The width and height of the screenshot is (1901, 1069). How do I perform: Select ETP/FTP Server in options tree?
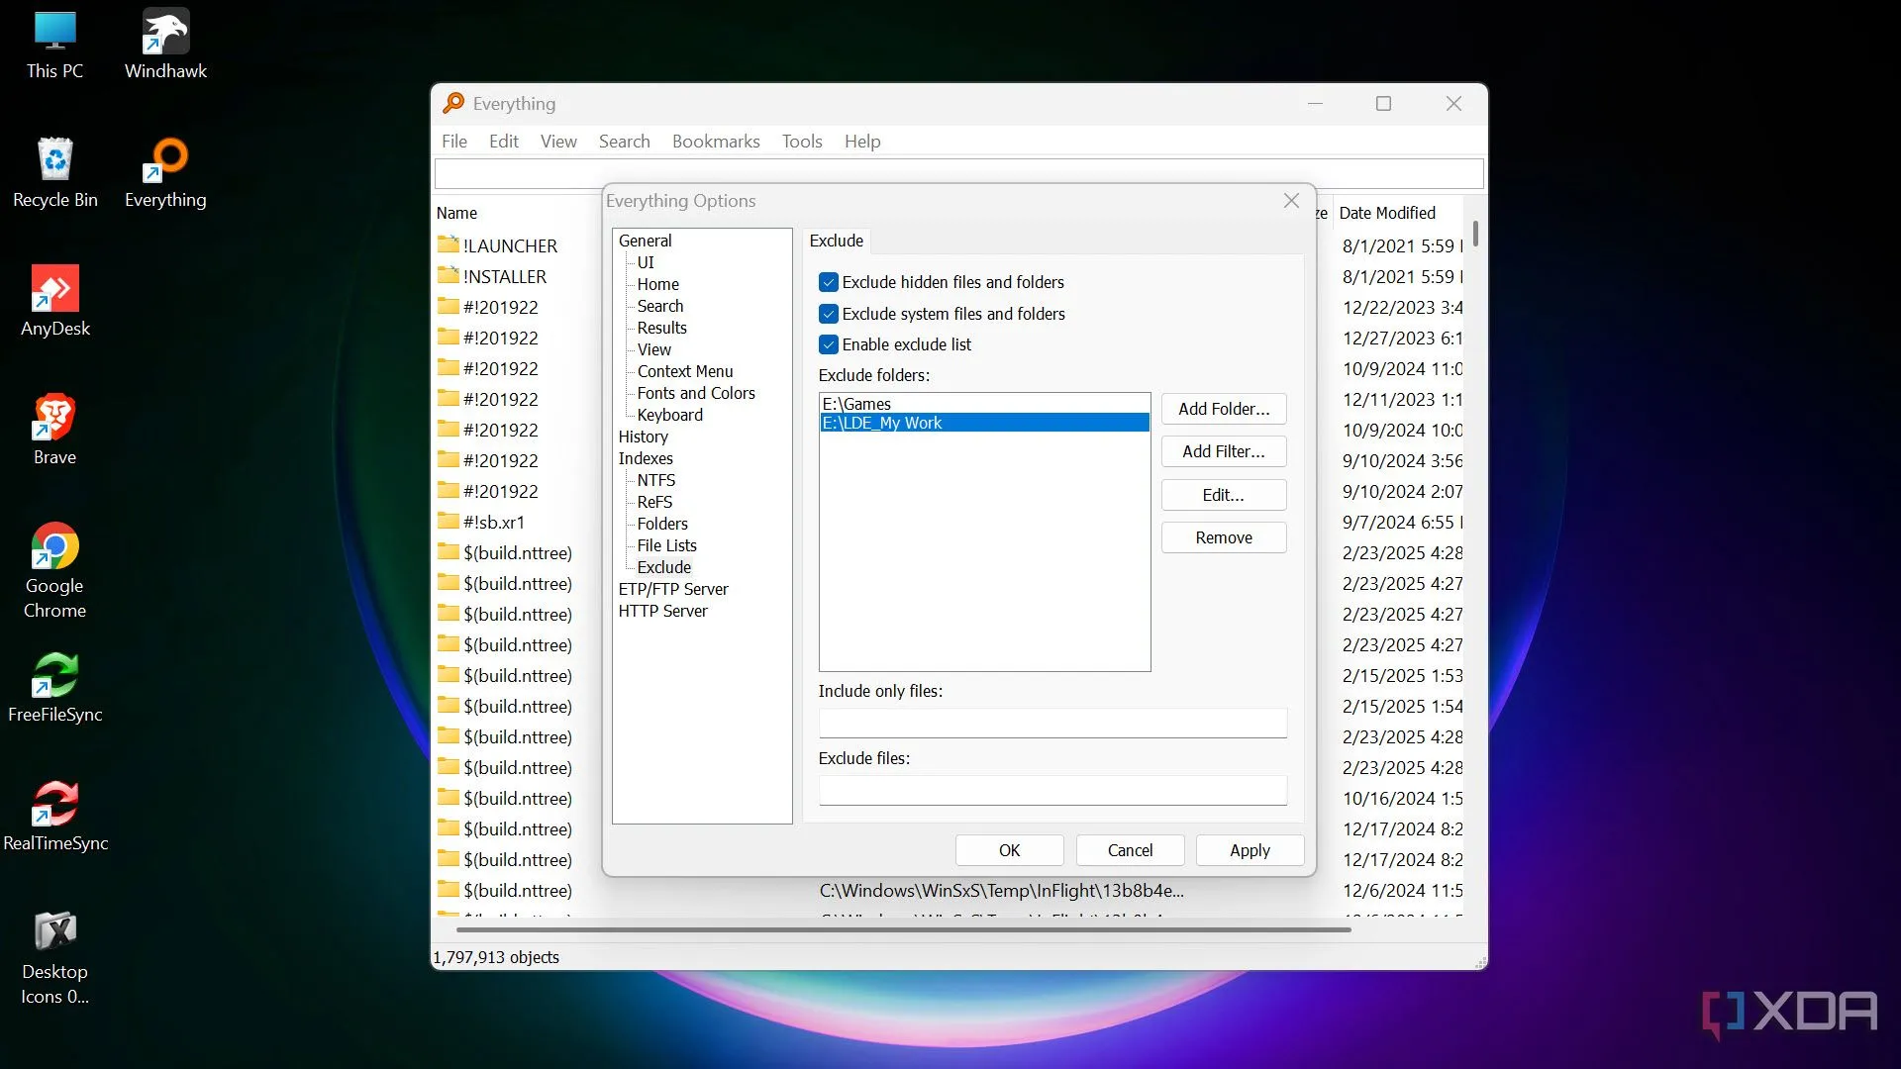[x=673, y=589]
